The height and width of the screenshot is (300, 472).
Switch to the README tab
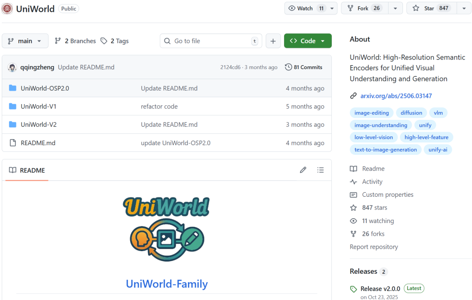pyautogui.click(x=27, y=170)
